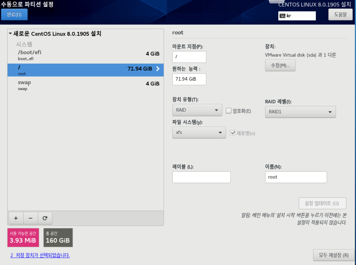Viewport: 356px width, 265px height.
Task: Click the 마운트 지점 input field
Action: tap(189, 57)
